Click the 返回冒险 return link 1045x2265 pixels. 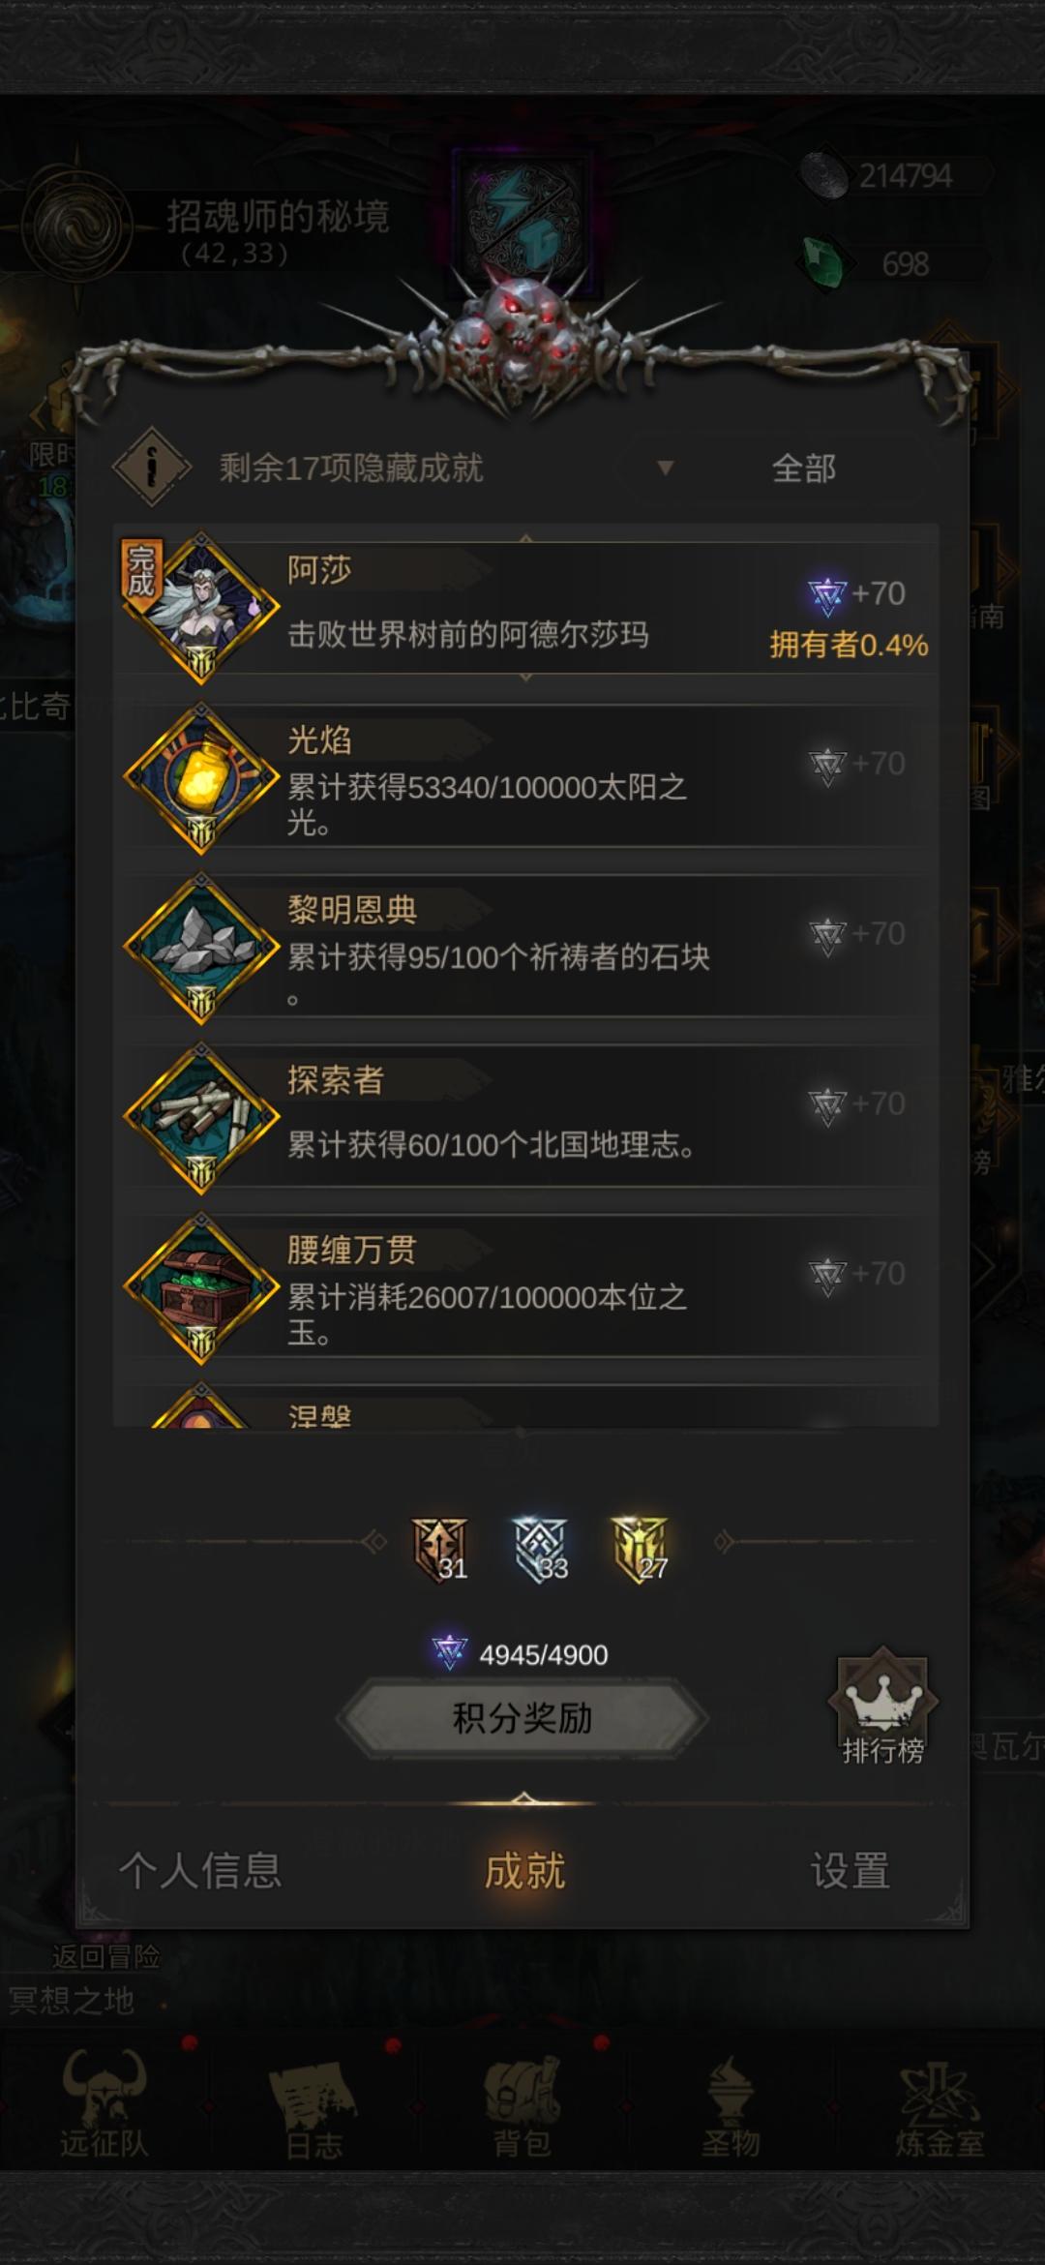(105, 1956)
